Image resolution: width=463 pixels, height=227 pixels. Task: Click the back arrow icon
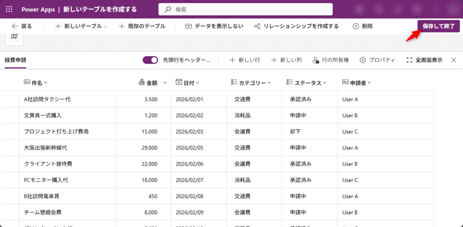tap(15, 26)
